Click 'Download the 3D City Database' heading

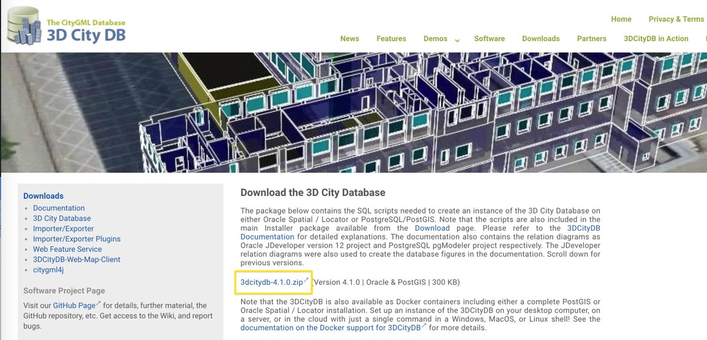pyautogui.click(x=313, y=192)
